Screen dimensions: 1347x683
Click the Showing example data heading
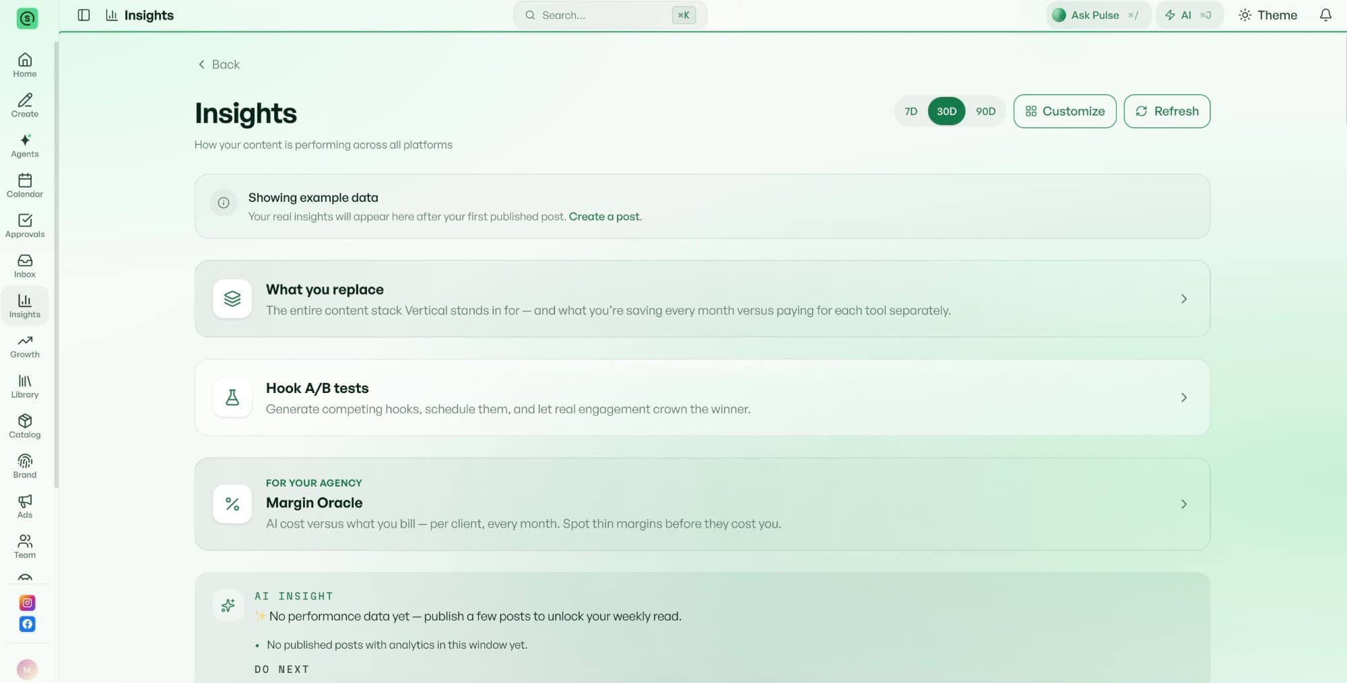coord(313,198)
